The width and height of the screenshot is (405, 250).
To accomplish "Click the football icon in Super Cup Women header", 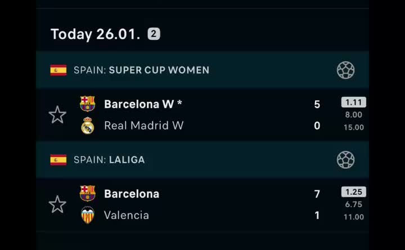I will pos(345,70).
